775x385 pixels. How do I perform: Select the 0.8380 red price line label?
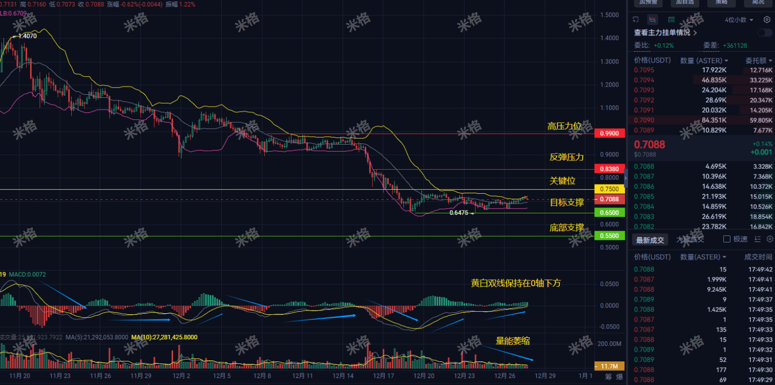click(610, 169)
